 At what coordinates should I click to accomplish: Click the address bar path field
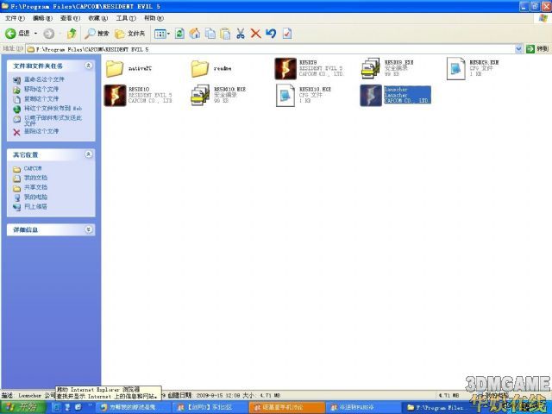tap(270, 49)
